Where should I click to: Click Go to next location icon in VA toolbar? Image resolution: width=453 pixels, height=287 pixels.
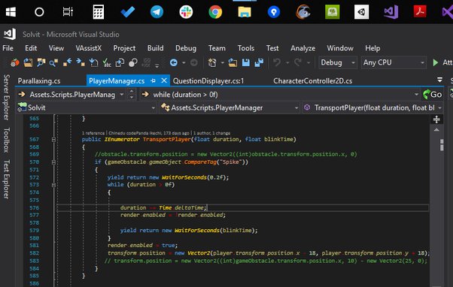(x=81, y=62)
